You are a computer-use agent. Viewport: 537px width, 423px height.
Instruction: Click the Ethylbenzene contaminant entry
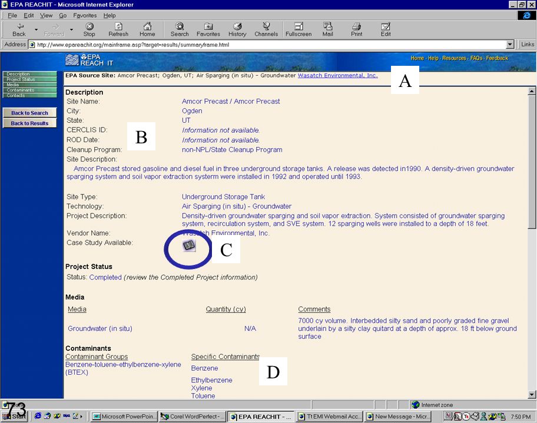(x=211, y=380)
